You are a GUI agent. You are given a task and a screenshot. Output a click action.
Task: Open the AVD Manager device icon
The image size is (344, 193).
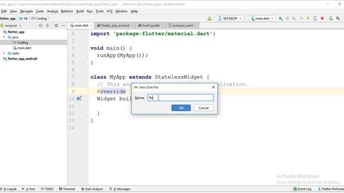pos(331,19)
